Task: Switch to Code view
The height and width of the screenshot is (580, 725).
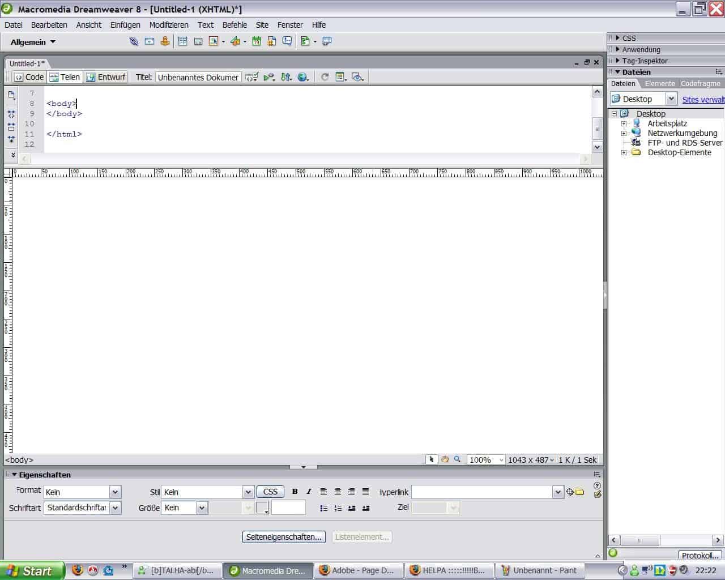Action: tap(29, 77)
